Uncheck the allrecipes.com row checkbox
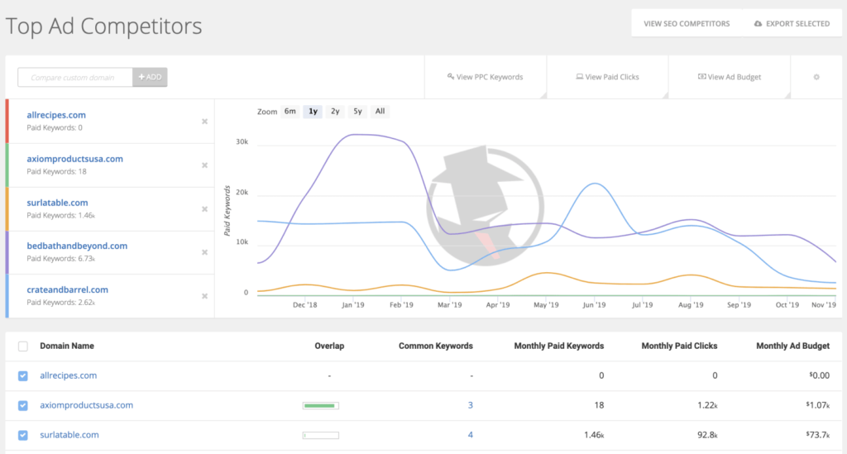Viewport: 847px width, 454px height. (x=22, y=375)
